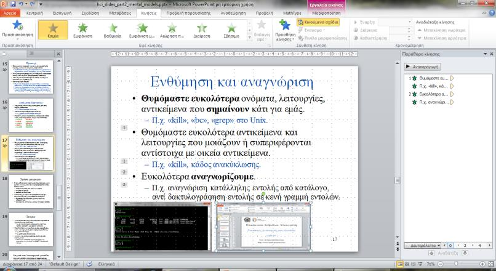Switch to Slide Sorter view icon
Image resolution: width=496 pixels, height=271 pixels.
pos(407,264)
